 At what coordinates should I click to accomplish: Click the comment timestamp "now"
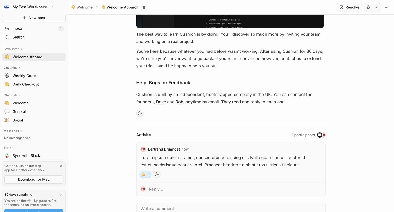click(x=185, y=149)
